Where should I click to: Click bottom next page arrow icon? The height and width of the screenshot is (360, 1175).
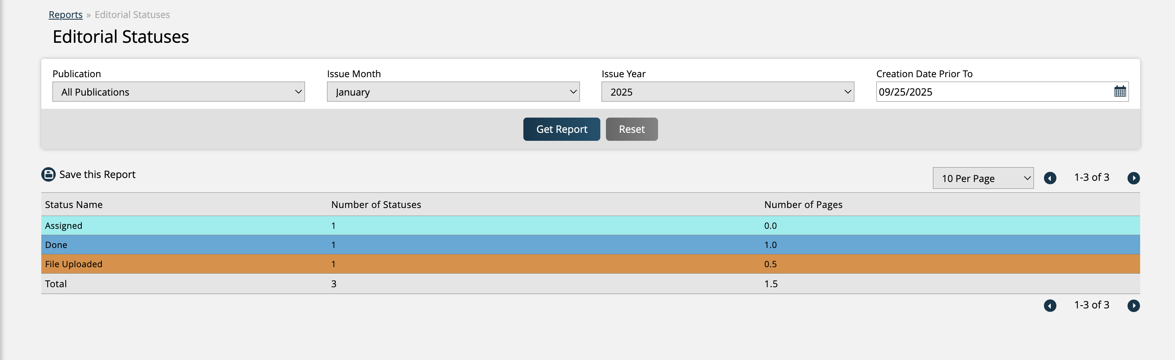[x=1133, y=305]
